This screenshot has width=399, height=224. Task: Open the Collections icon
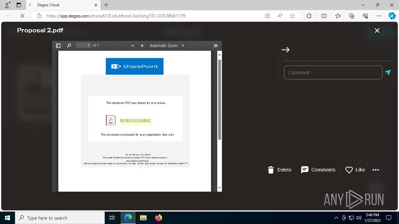click(352, 16)
